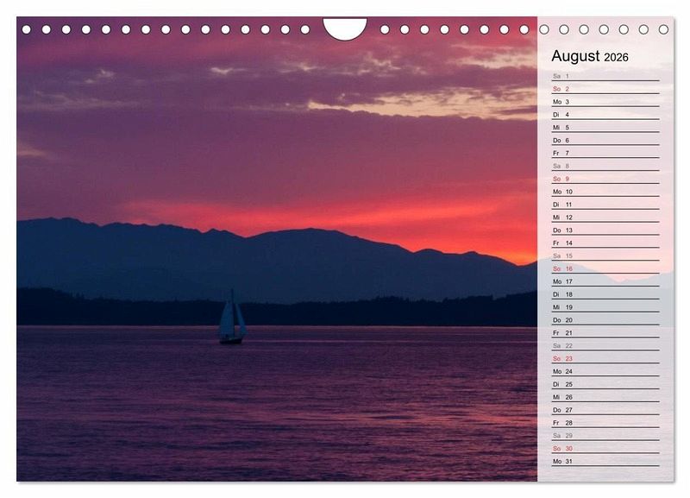Click the "Di 4" calendar line
Viewport: 690px width, 498px height.
[605, 115]
